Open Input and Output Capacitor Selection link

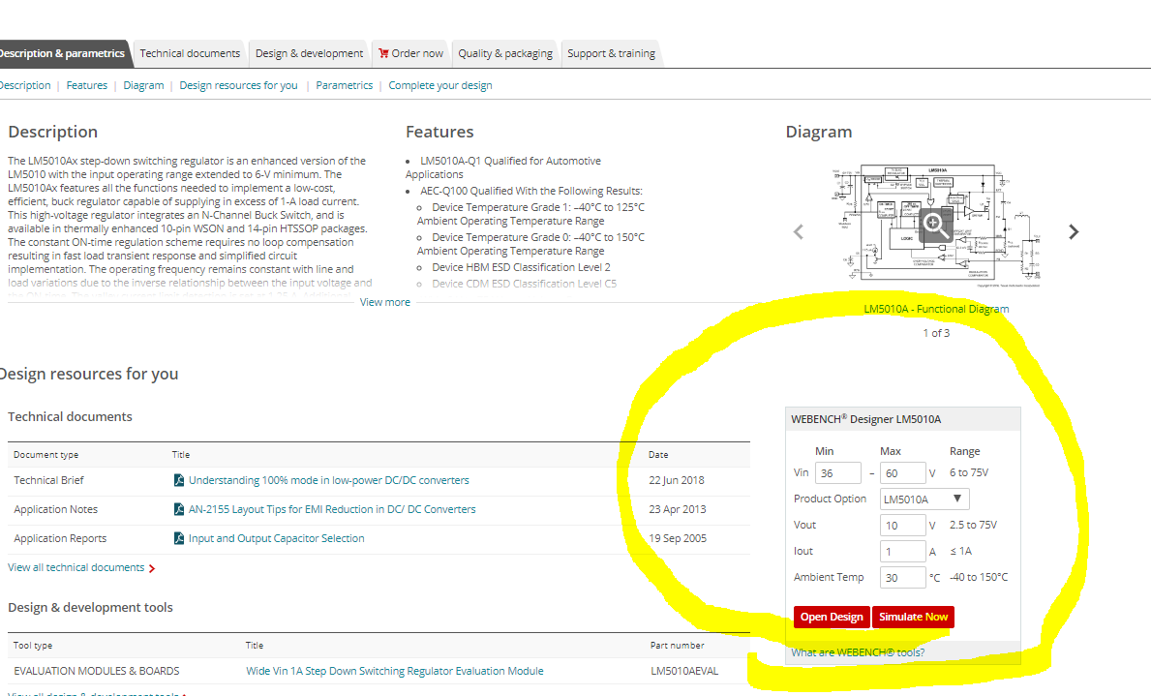click(276, 538)
